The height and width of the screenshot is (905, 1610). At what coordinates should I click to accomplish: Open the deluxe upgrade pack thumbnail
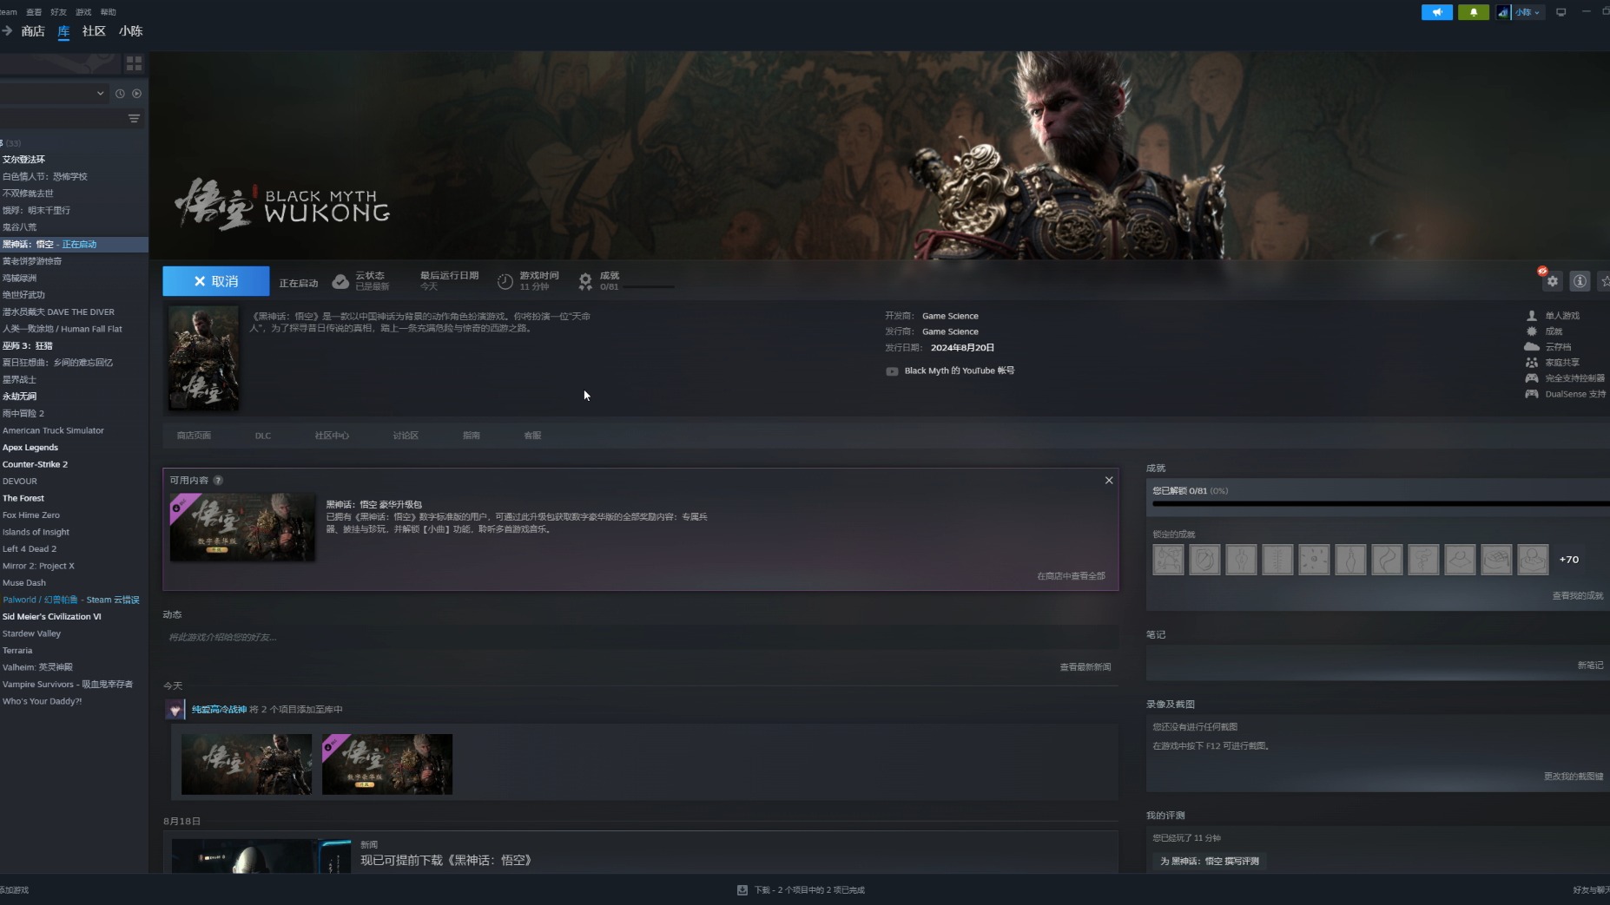(242, 527)
